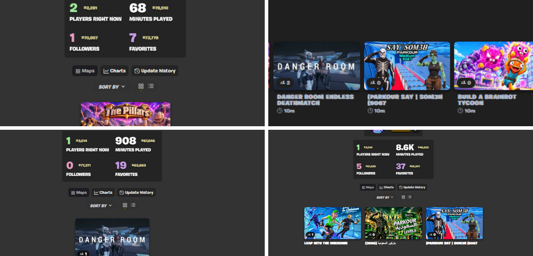Open the "Leap into the Unknown" title link

coord(326,243)
